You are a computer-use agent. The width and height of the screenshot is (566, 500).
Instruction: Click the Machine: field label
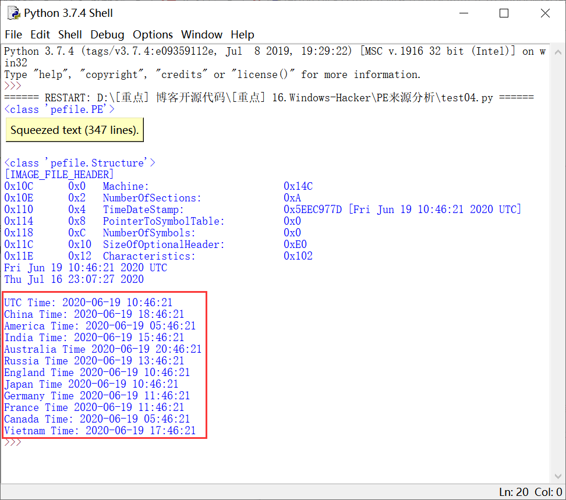[126, 186]
